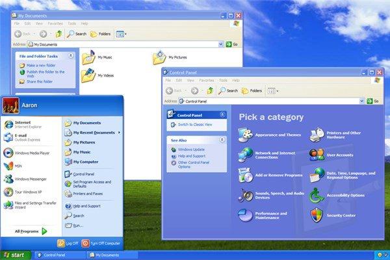This screenshot has width=390, height=260.
Task: Click the Start button on taskbar
Action: pos(15,255)
